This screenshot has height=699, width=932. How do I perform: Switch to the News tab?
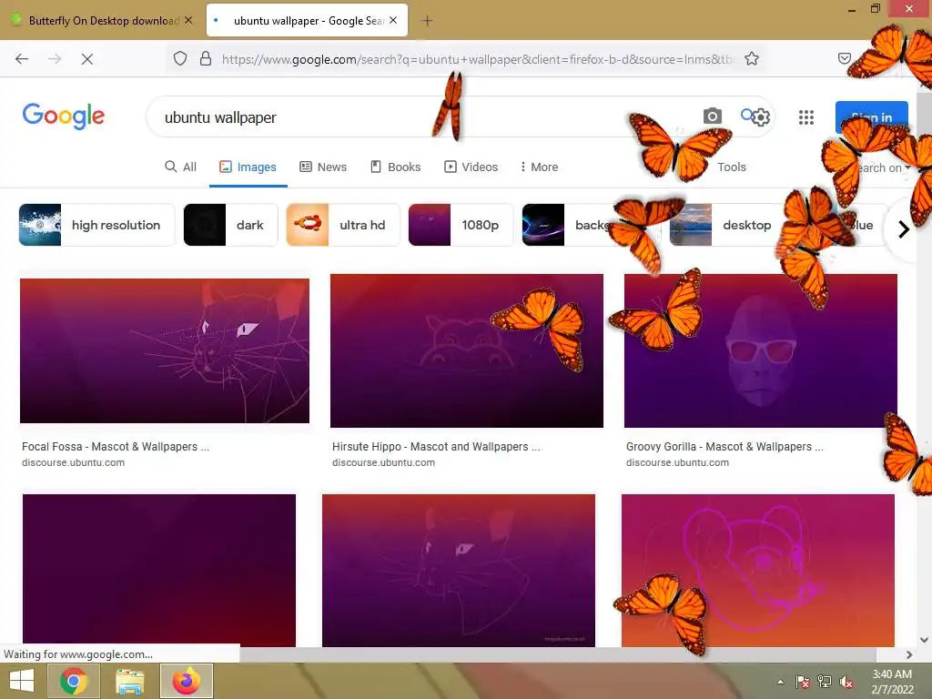[x=323, y=167]
